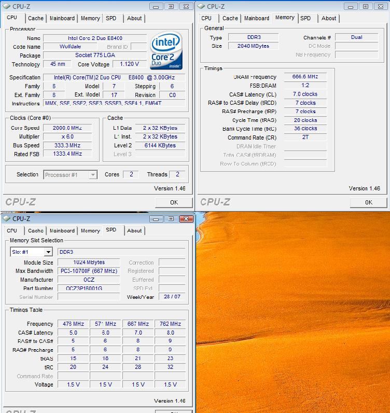The width and height of the screenshot is (390, 413).
Task: Minimize the top-left CPU-Z window
Action: pos(156,6)
